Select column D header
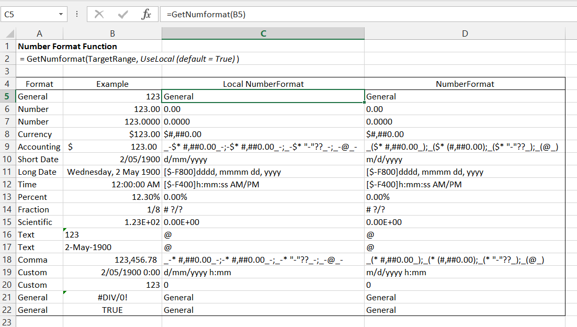This screenshot has width=577, height=327. point(465,33)
